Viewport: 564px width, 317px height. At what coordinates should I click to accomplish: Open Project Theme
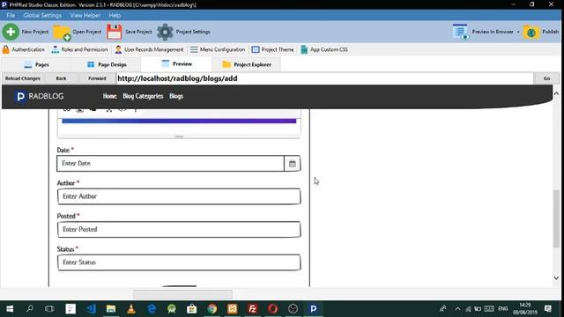pyautogui.click(x=272, y=49)
